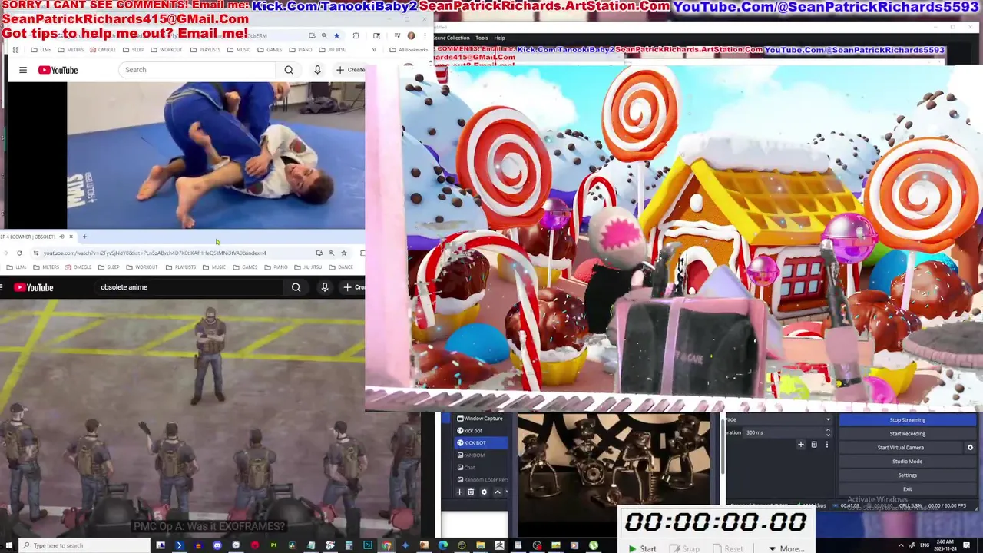Click Start on the stopwatch timer
The width and height of the screenshot is (983, 553).
tap(642, 548)
